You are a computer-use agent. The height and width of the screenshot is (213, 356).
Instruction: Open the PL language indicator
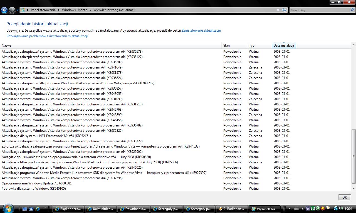290,208
